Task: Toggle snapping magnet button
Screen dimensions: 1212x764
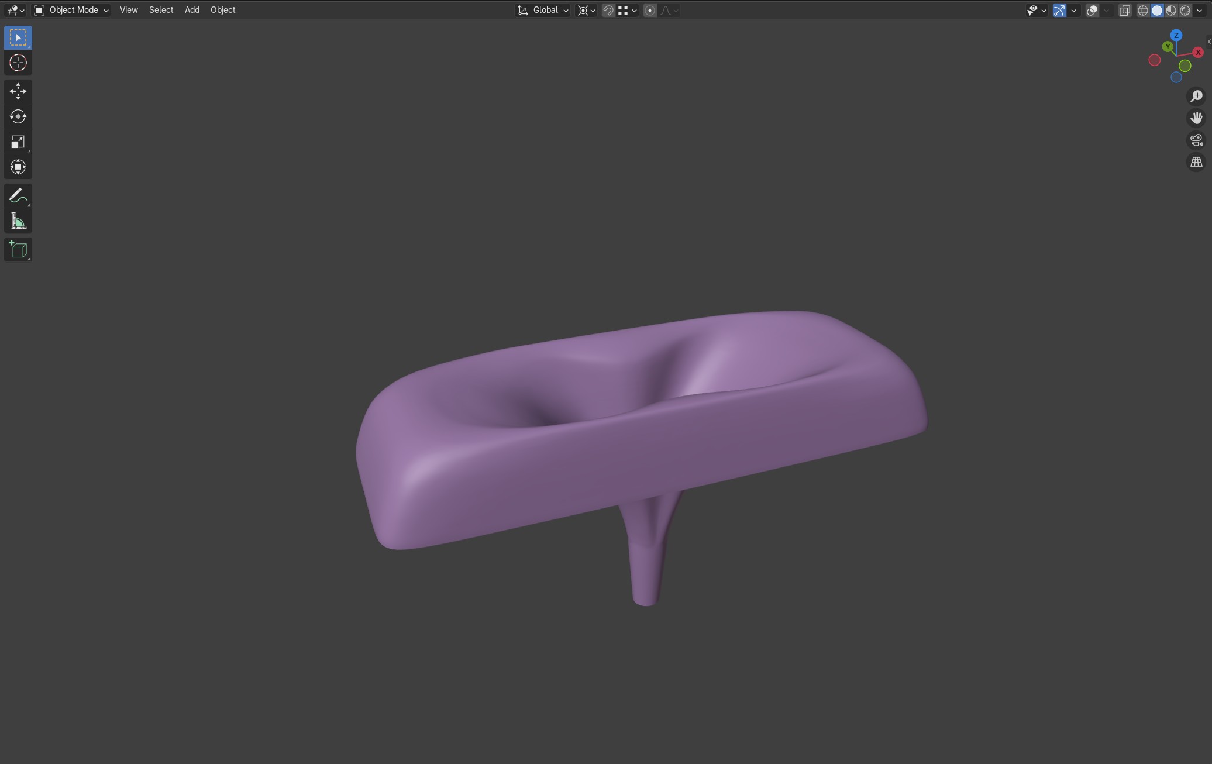Action: (x=608, y=10)
